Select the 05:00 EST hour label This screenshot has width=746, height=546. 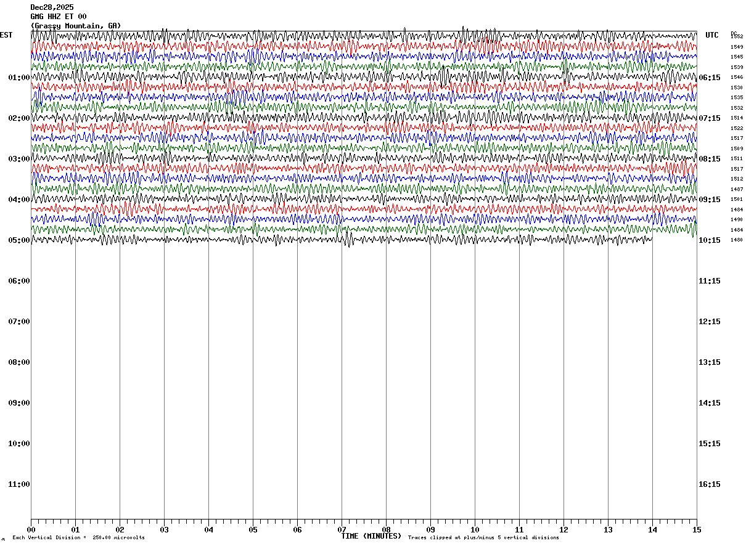tap(19, 240)
